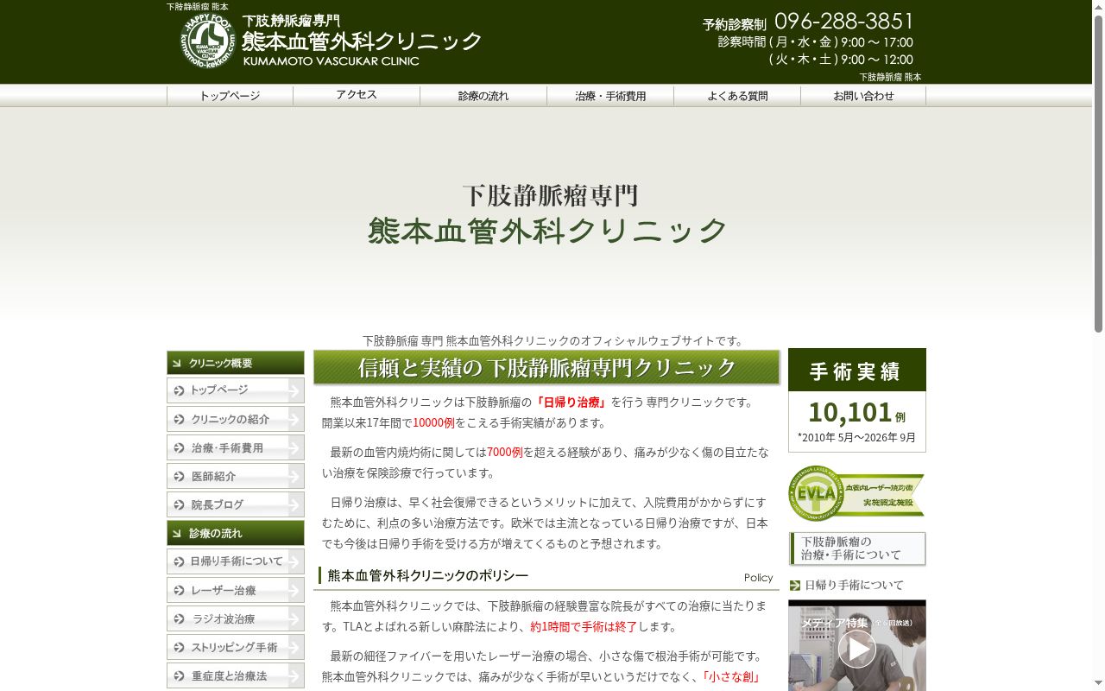1105x691 pixels.
Task: Open 診療の流れ in top navigation
Action: [x=483, y=96]
